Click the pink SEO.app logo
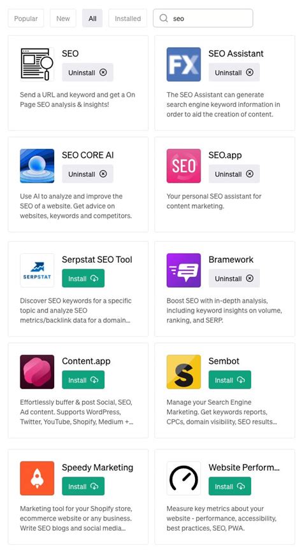302x553 pixels. (183, 165)
